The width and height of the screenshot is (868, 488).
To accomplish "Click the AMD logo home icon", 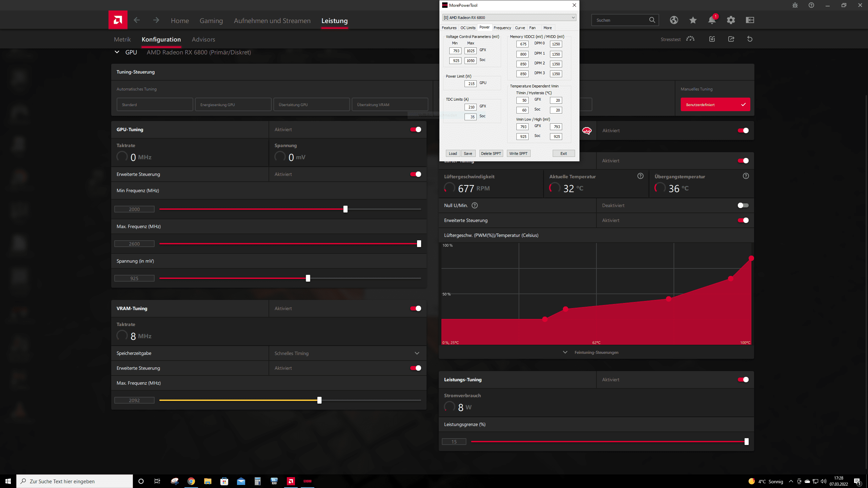I will 118,20.
